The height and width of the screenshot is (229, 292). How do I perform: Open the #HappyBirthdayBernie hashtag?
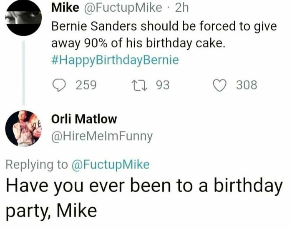click(115, 60)
